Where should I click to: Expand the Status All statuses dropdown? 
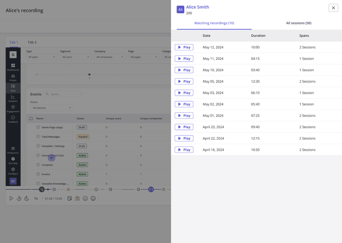pyautogui.click(x=52, y=108)
